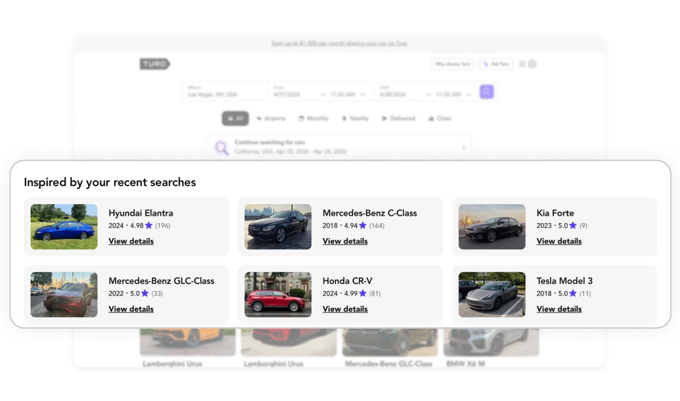Click the black Mercedes-Benz C-Class photo
Screen dimensions: 680x401
[278, 227]
